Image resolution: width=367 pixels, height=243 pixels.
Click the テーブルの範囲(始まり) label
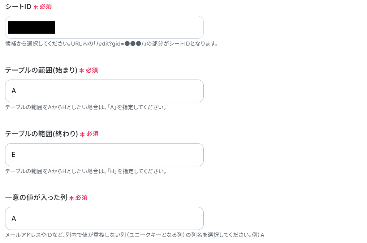(41, 70)
